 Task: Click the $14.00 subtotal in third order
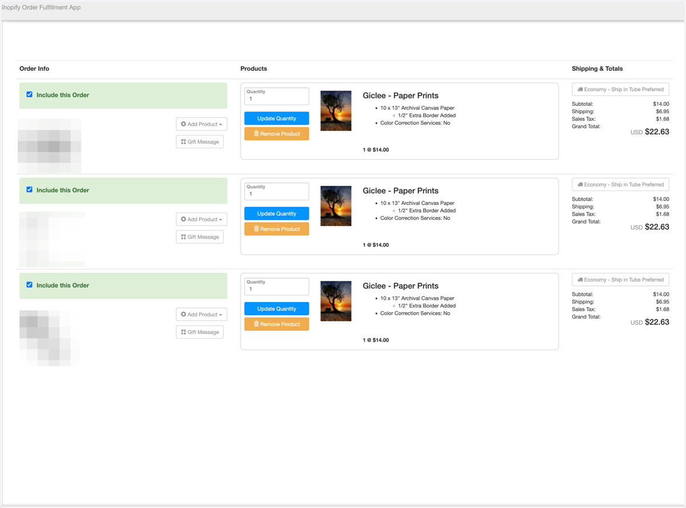661,294
